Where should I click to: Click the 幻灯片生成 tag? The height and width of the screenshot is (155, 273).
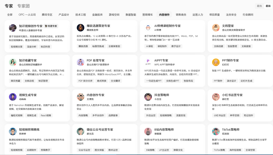click(x=246, y=81)
